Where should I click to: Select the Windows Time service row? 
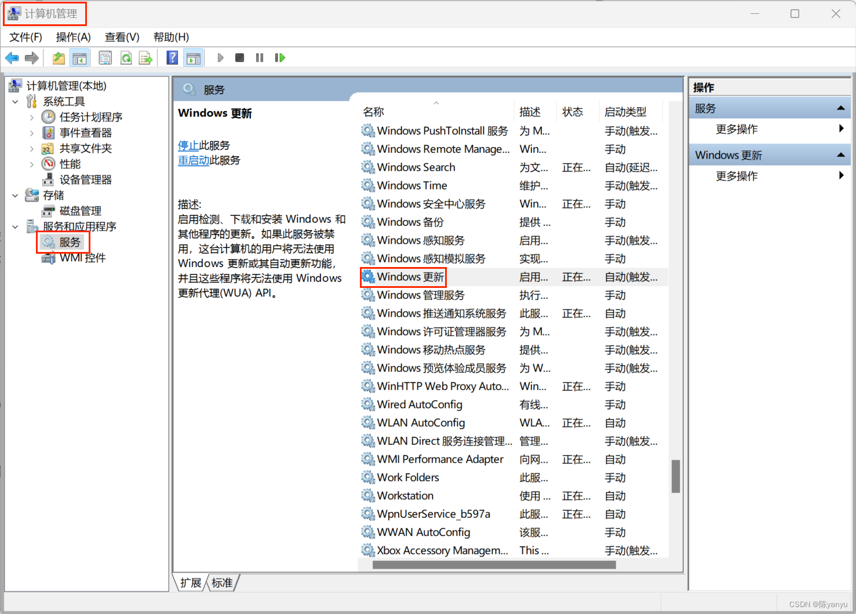(513, 185)
